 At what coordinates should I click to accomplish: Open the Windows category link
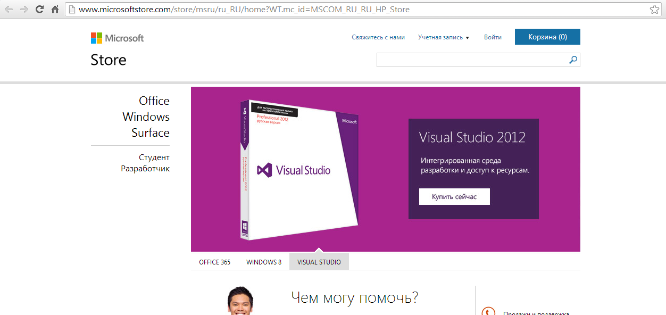click(146, 117)
